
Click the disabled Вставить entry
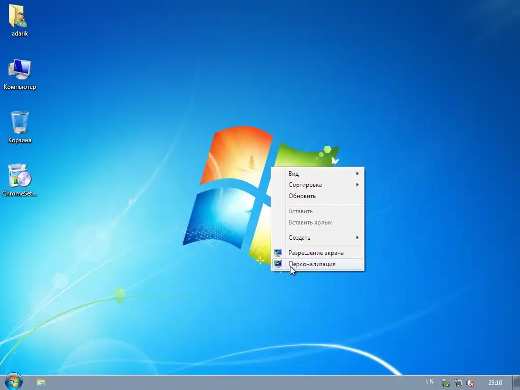318,211
